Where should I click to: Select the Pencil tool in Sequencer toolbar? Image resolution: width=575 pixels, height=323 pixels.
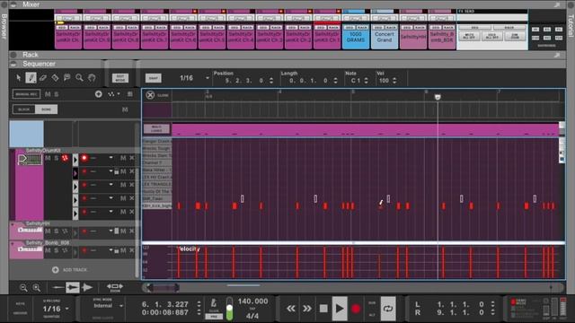tap(31, 78)
